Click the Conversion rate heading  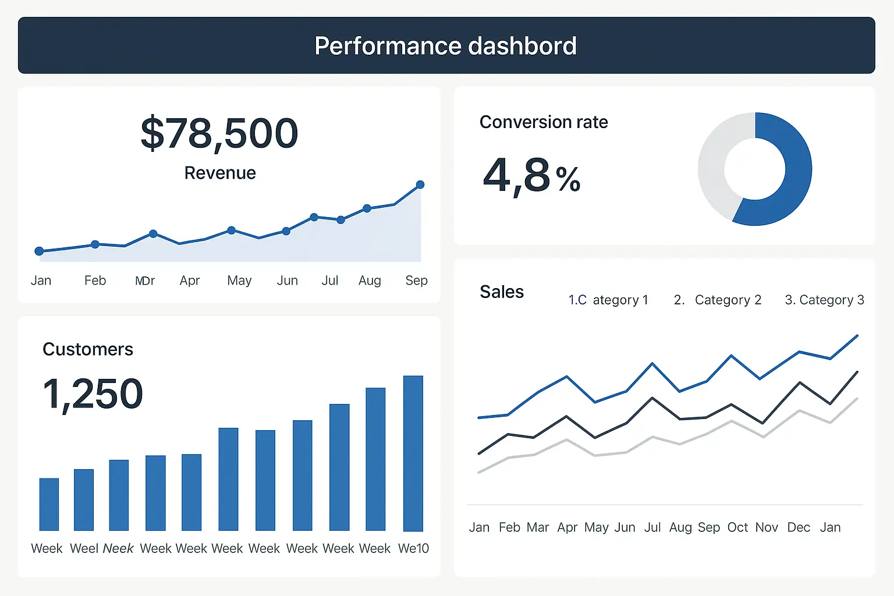543,122
